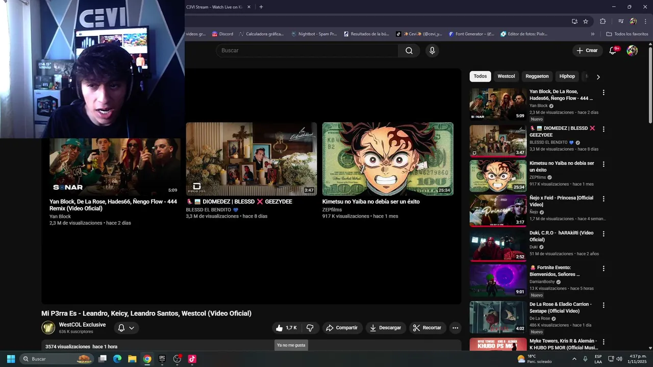
Task: Open options menu for Myke Towers K HUBO video
Action: (x=604, y=342)
